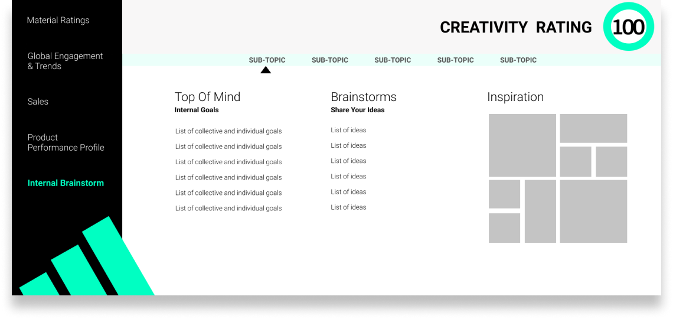Open Material Ratings in the sidebar

pos(58,20)
